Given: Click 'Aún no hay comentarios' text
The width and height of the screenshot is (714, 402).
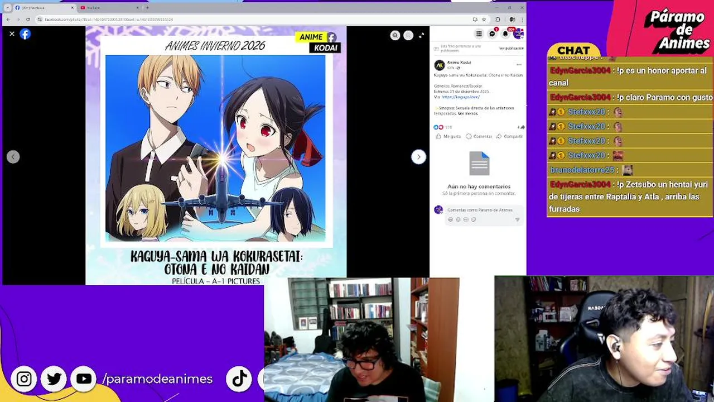Looking at the screenshot, I should [x=479, y=186].
